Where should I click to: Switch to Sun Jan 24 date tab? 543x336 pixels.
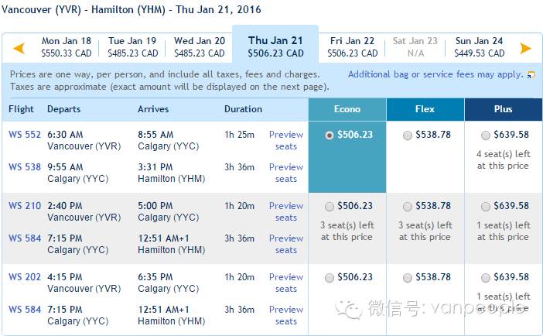tap(480, 46)
